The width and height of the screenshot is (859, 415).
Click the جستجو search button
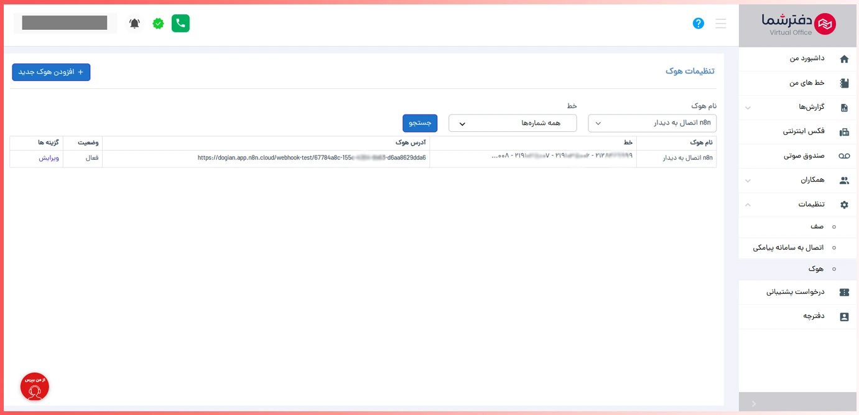(x=420, y=123)
